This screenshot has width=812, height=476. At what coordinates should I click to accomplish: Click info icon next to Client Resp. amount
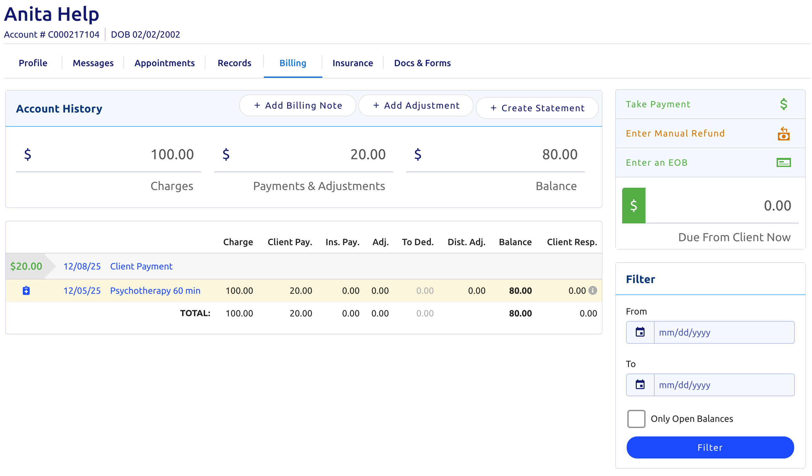click(593, 291)
